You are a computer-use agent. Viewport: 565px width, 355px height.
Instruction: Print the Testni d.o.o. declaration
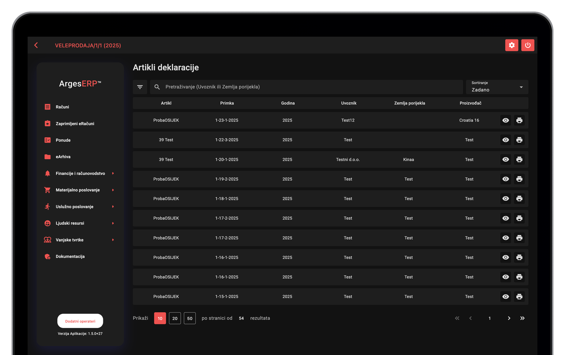519,160
